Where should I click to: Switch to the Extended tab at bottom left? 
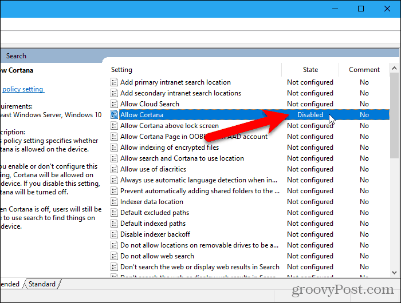(x=10, y=284)
